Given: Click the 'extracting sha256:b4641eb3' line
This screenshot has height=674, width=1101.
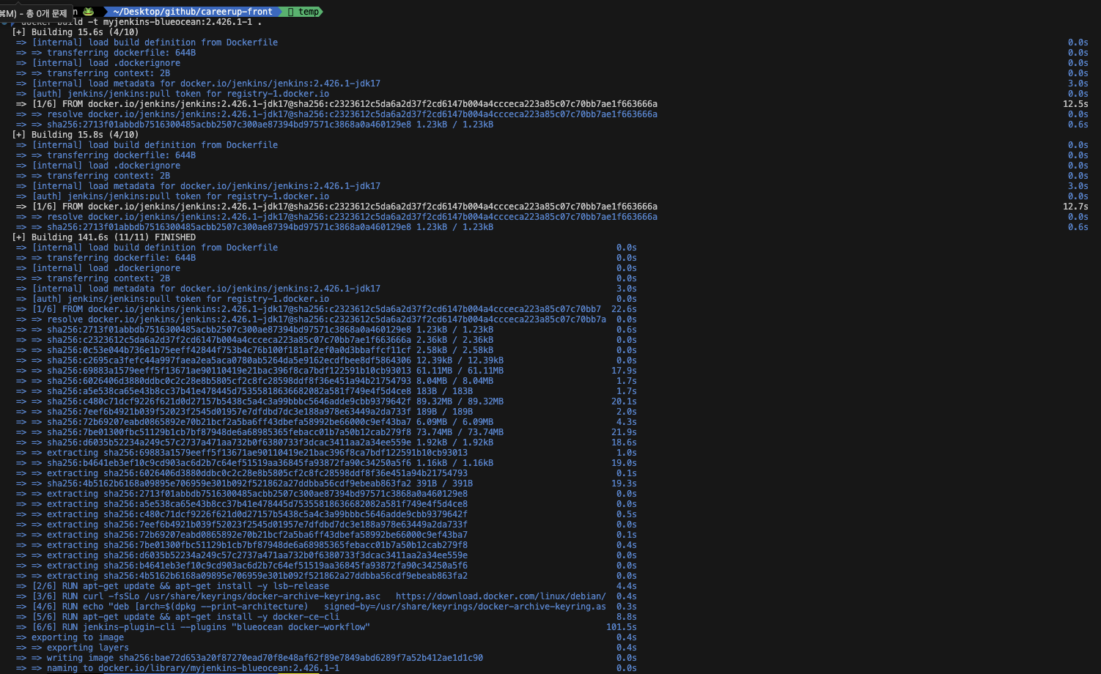Looking at the screenshot, I should [x=242, y=566].
